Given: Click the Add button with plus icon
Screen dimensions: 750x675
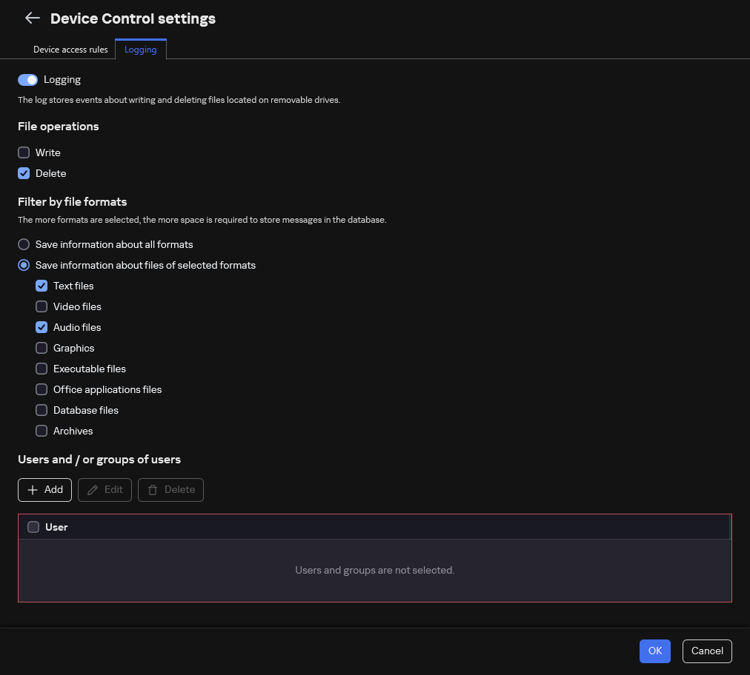Looking at the screenshot, I should (x=44, y=490).
